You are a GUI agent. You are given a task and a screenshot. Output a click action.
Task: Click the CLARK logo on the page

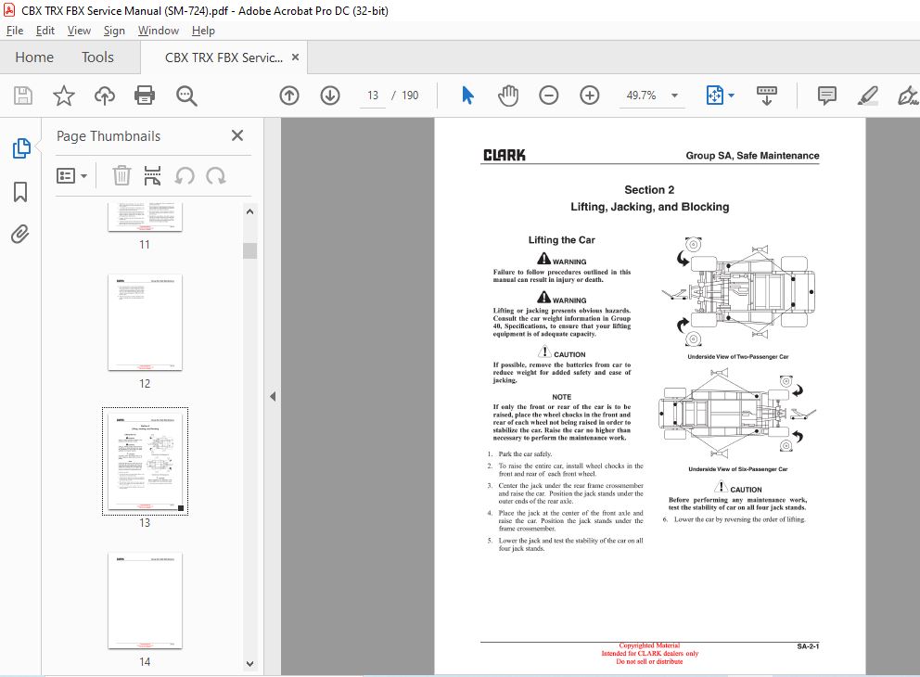[504, 155]
